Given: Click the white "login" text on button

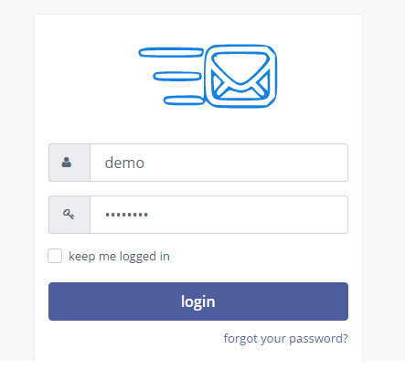Looking at the screenshot, I should (198, 302).
